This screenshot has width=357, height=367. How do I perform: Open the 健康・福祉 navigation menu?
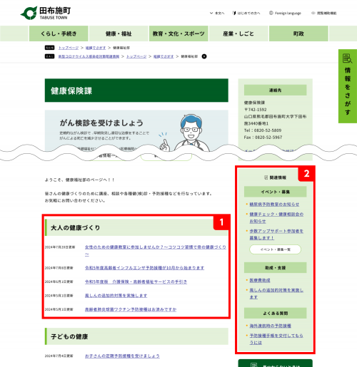click(x=119, y=33)
